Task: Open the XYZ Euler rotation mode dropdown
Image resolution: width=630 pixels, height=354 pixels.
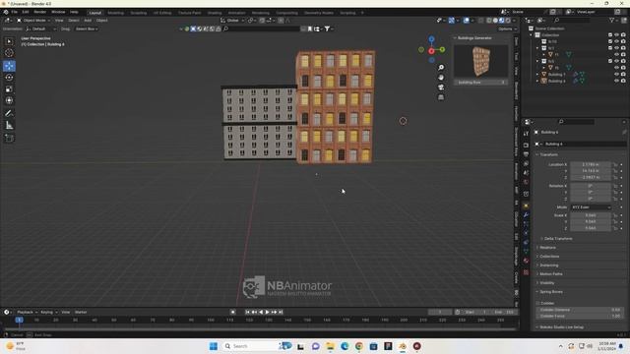Action: coord(591,207)
